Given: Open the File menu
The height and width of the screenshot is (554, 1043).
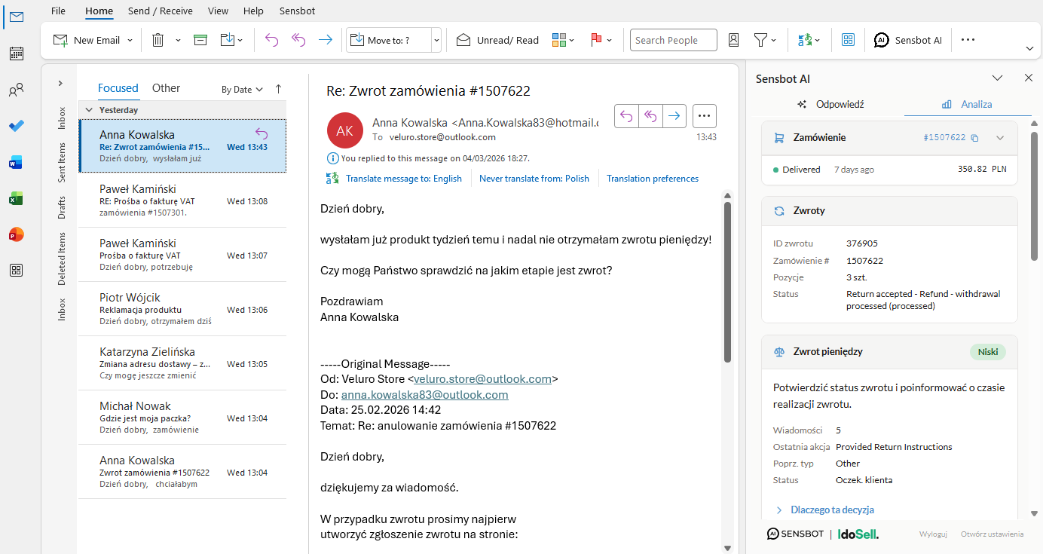Looking at the screenshot, I should (58, 11).
